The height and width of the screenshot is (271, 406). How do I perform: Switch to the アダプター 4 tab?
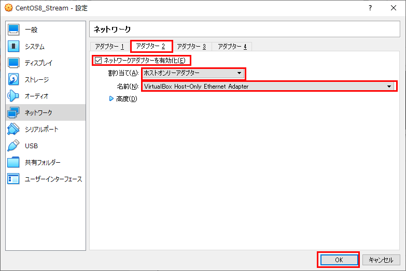point(232,47)
